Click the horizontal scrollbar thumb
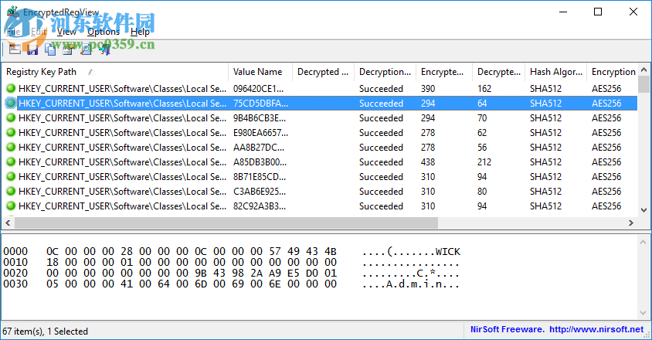The image size is (652, 340). (226, 223)
